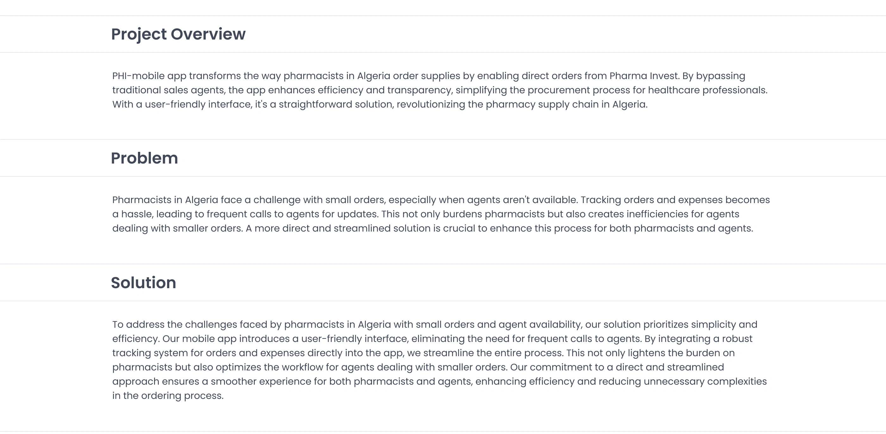886x434 pixels.
Task: Click the "Problem" section heading
Action: click(x=144, y=158)
